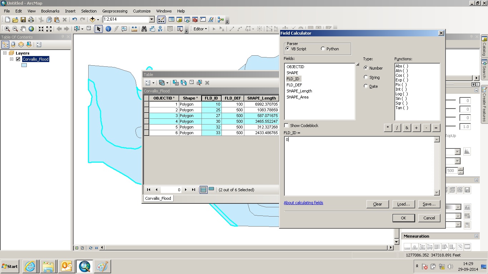Click List By Source icon in Table Of Contents
Viewport: 488px width, 274px height.
13,45
